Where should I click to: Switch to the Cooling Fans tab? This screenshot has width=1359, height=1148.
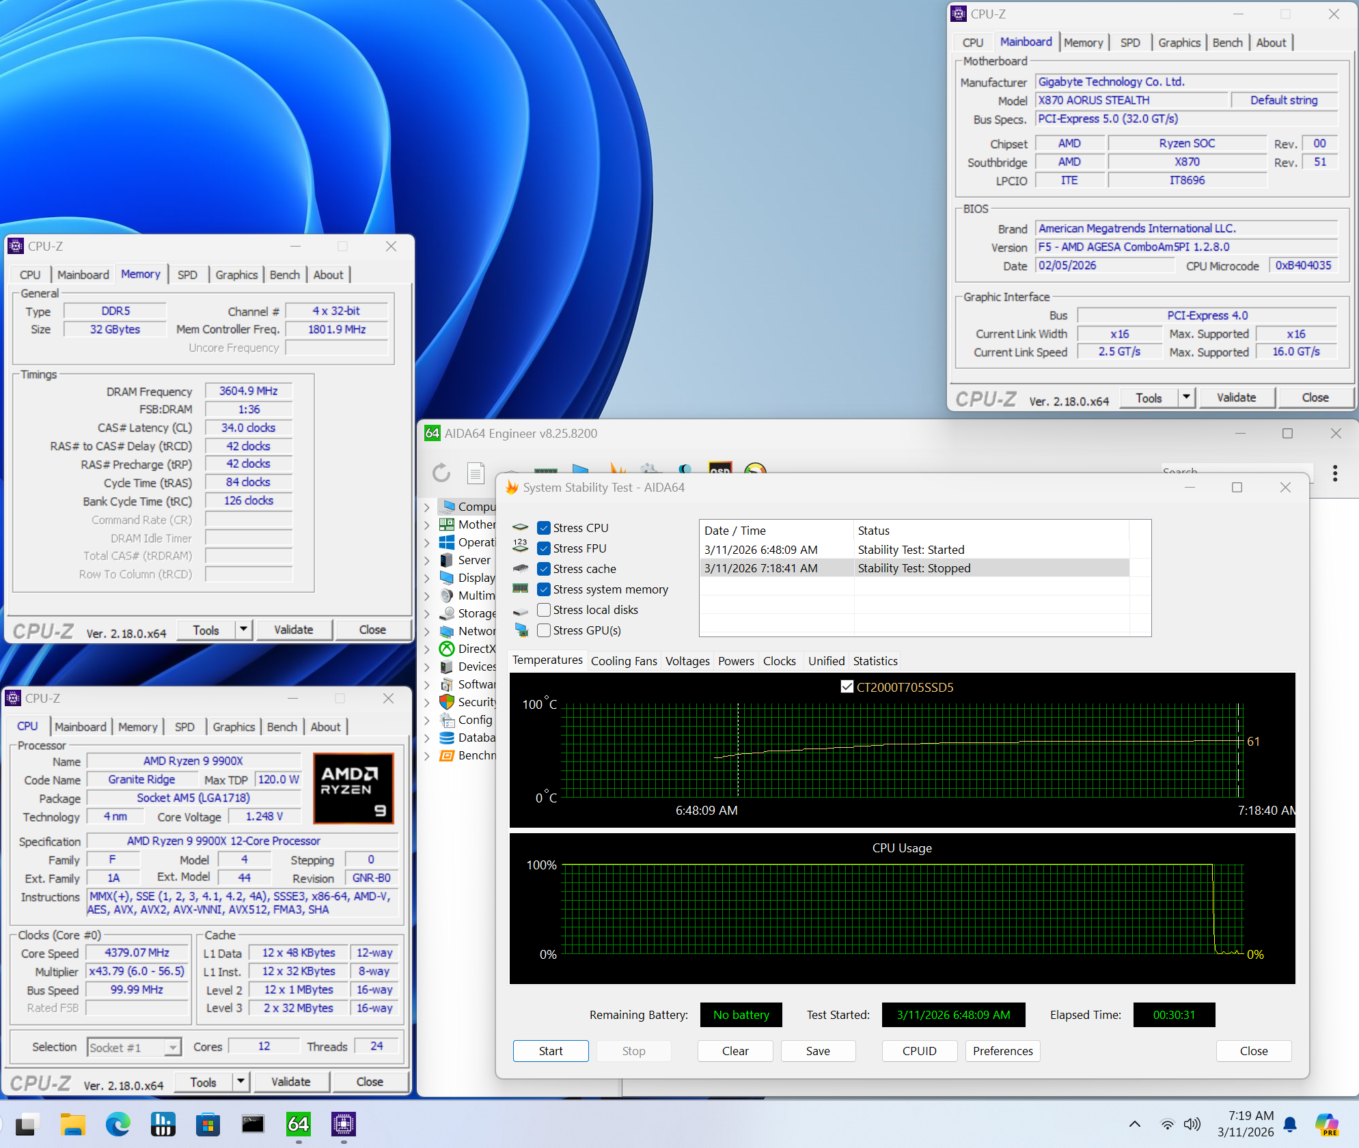click(x=624, y=660)
